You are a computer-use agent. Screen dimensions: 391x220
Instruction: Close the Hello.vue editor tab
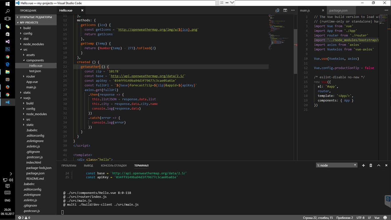point(82,10)
